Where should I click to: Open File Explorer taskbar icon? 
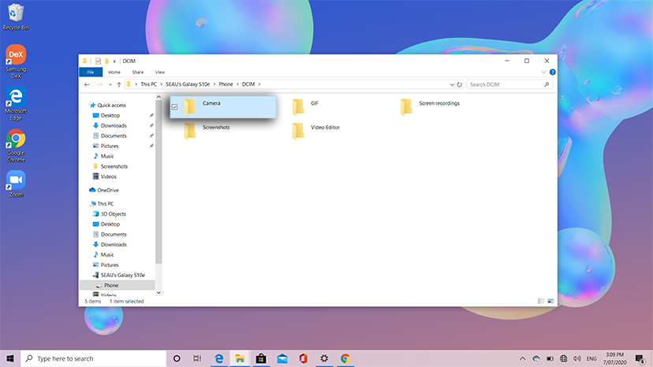(240, 358)
